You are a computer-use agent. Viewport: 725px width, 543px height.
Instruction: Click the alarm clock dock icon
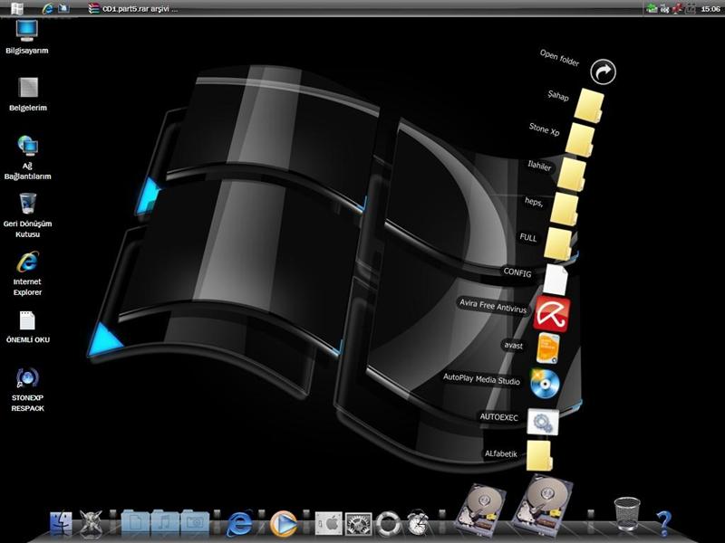[418, 523]
